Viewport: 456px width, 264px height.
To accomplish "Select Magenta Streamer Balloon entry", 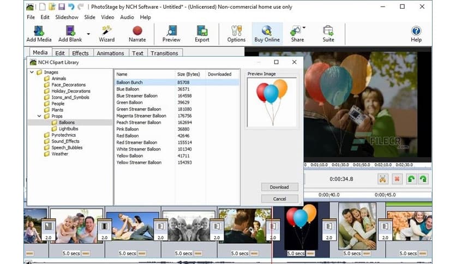I will point(177,116).
